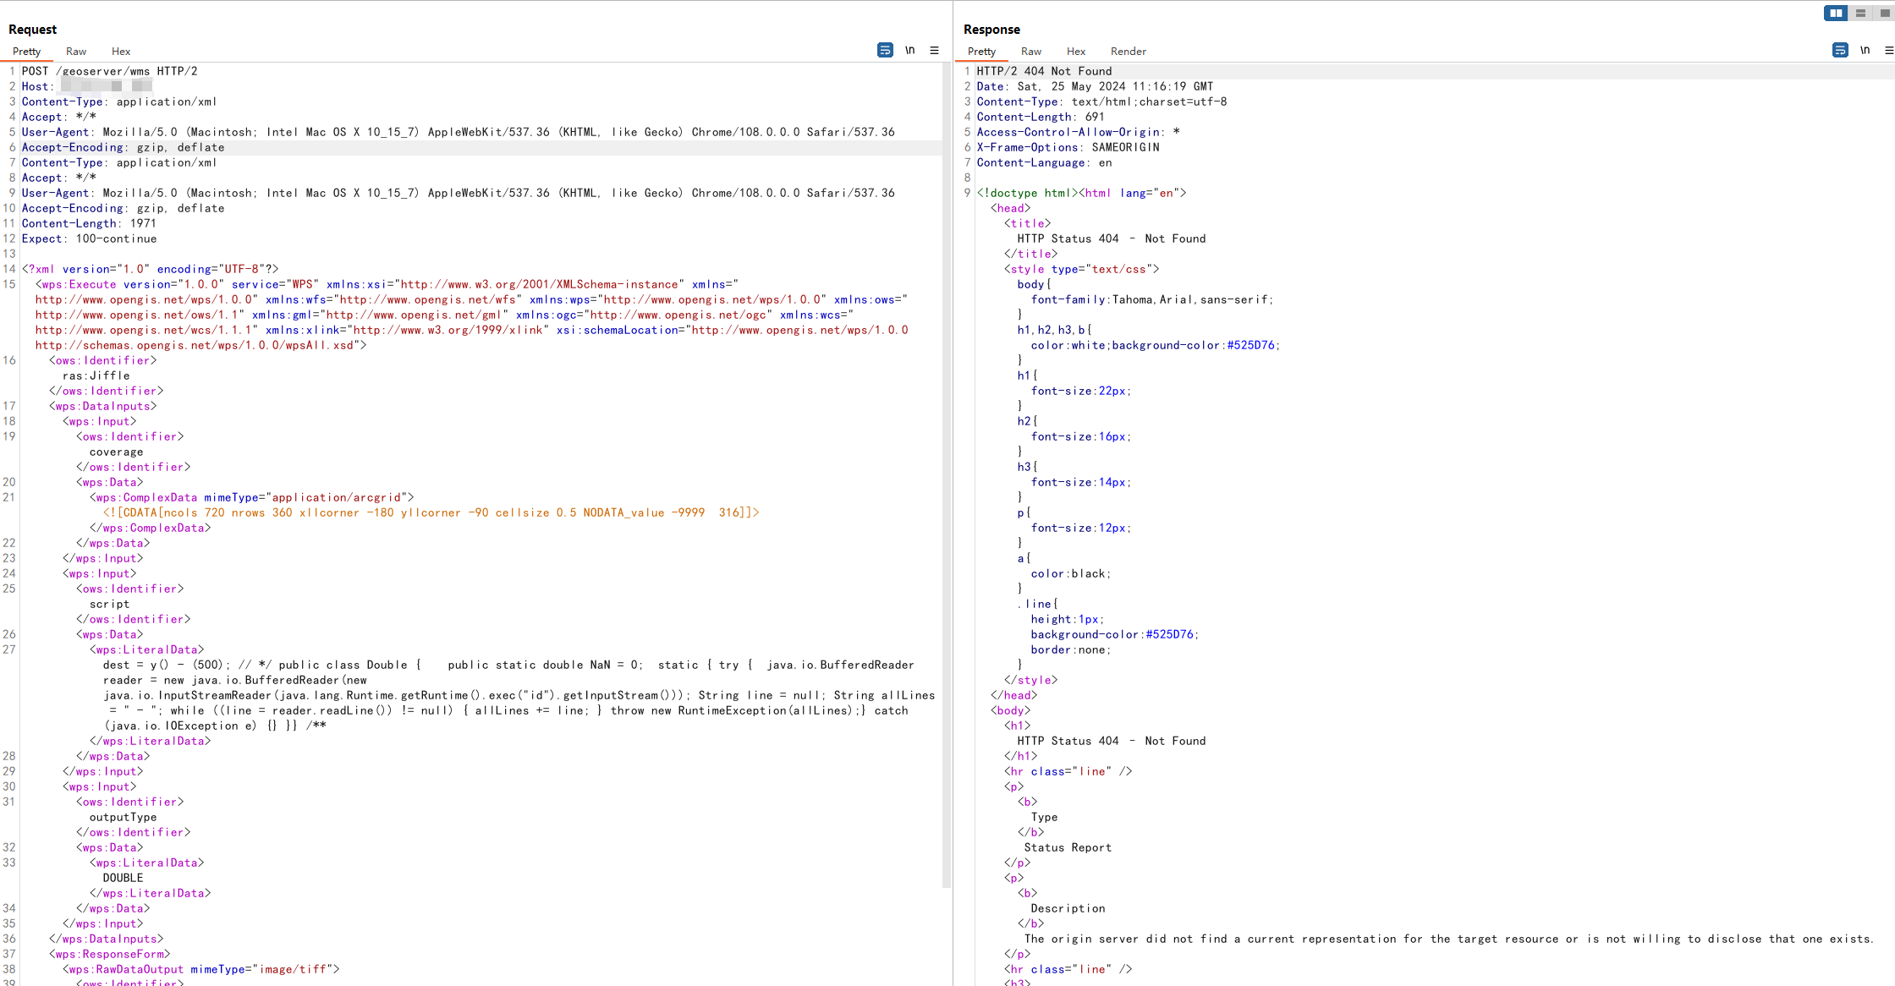The height and width of the screenshot is (986, 1895).
Task: Click the 'DOUBLE' literal data value
Action: click(124, 878)
